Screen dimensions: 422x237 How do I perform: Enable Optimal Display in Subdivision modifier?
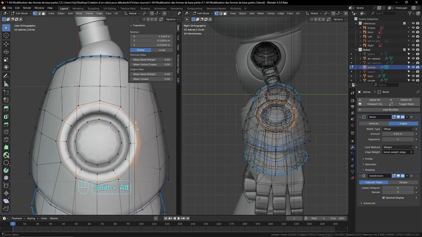tap(383, 197)
